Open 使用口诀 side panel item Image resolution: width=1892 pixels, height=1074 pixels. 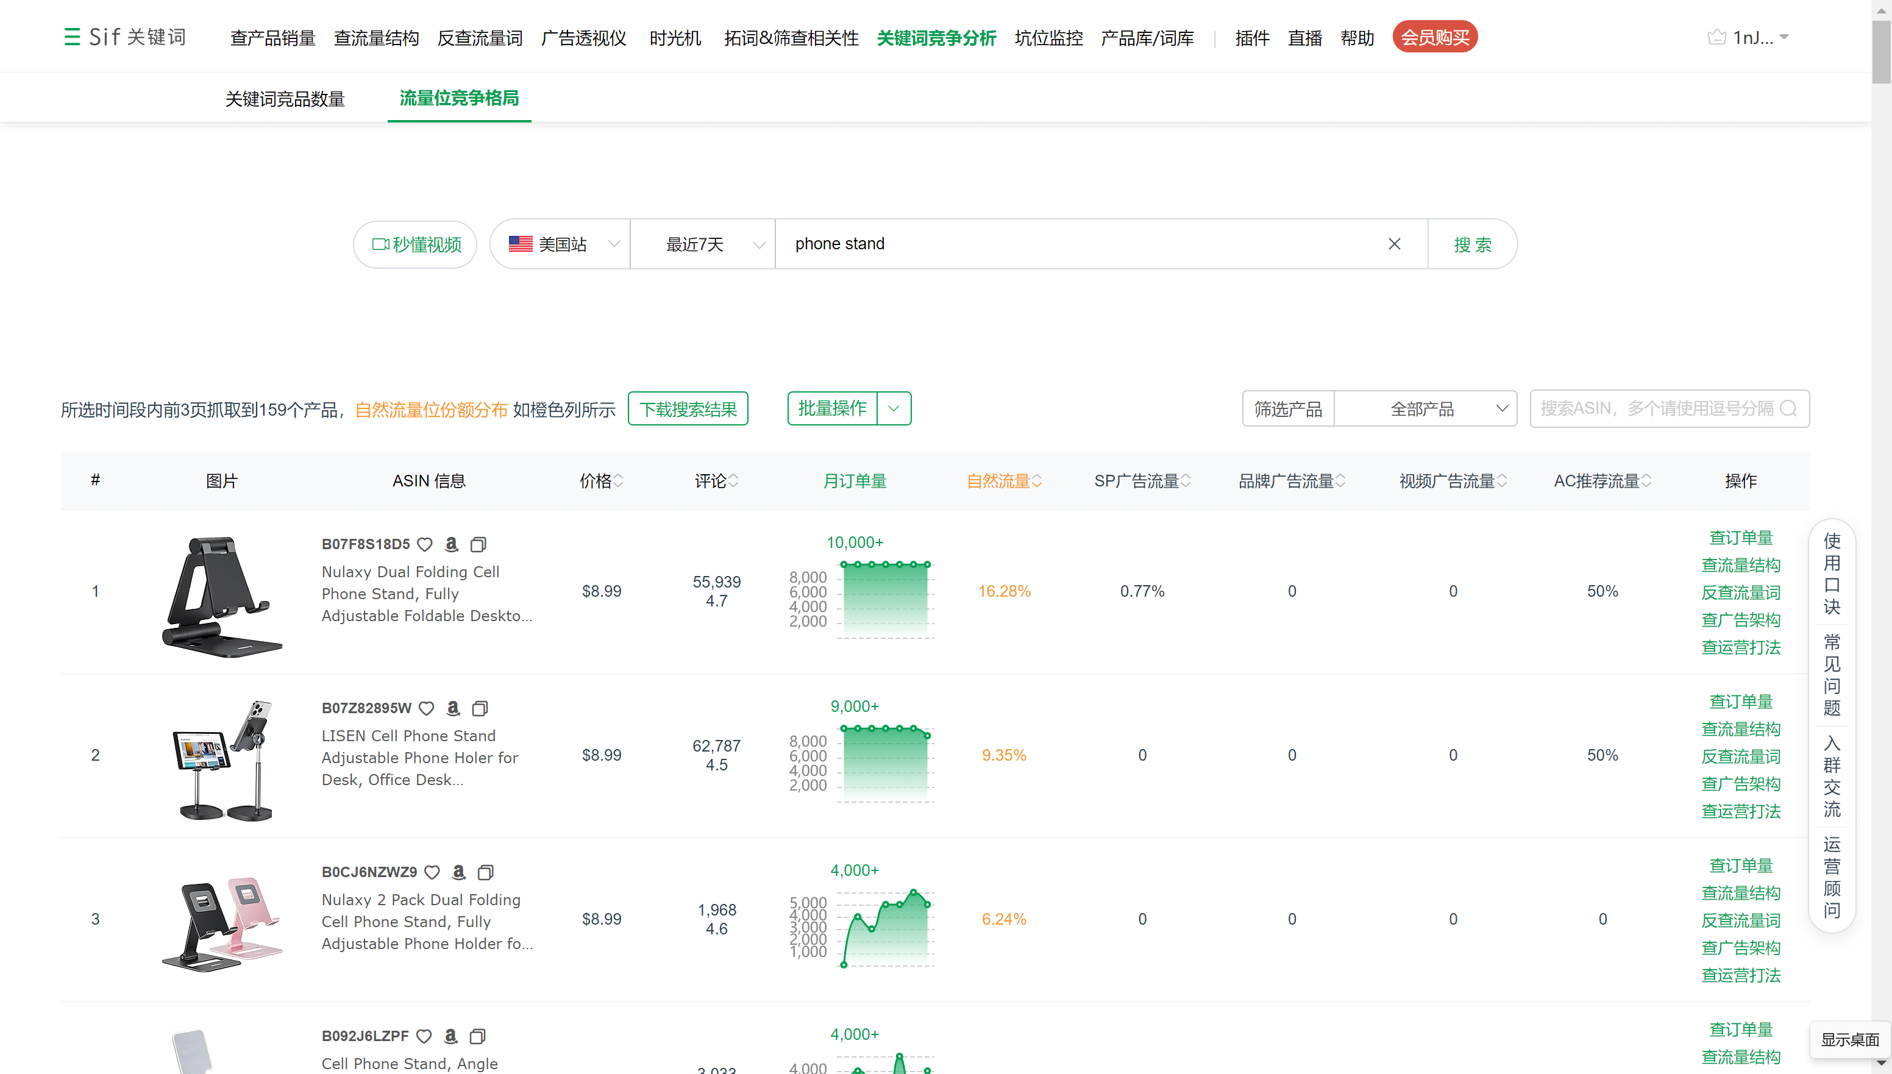(x=1832, y=573)
